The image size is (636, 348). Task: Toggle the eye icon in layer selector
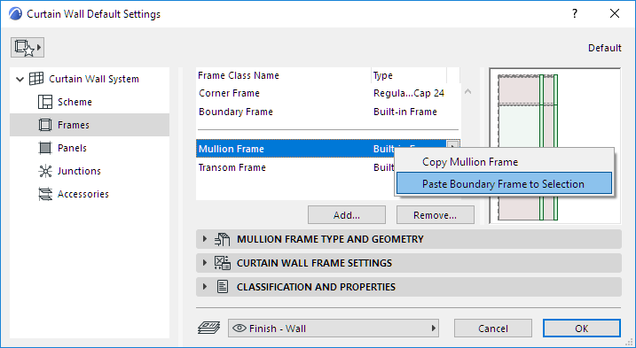pos(239,329)
